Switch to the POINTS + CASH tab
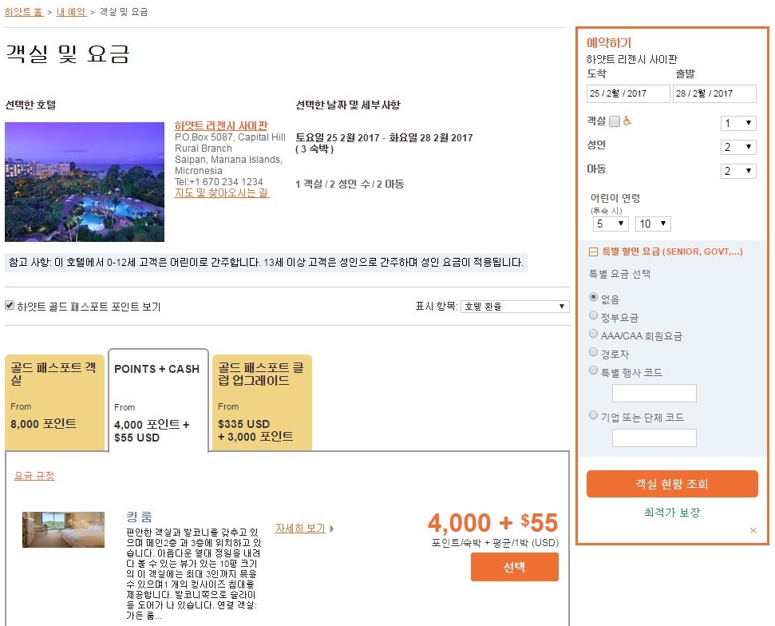Viewport: 775px width, 626px height. [158, 401]
